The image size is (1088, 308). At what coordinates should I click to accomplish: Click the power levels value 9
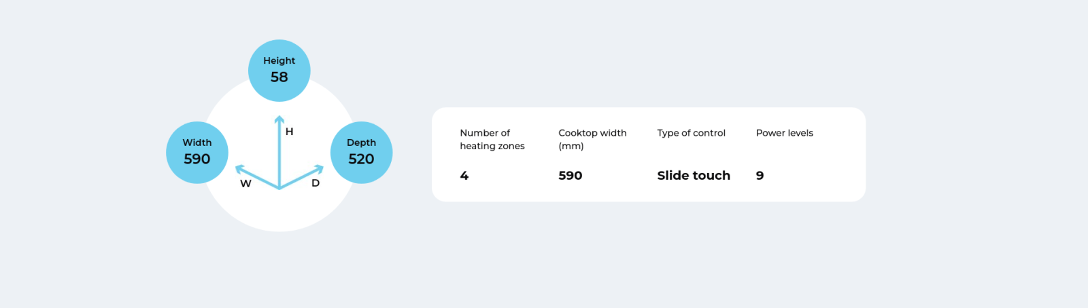(x=760, y=176)
